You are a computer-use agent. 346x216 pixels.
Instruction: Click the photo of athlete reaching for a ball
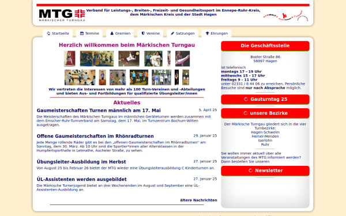129,59
